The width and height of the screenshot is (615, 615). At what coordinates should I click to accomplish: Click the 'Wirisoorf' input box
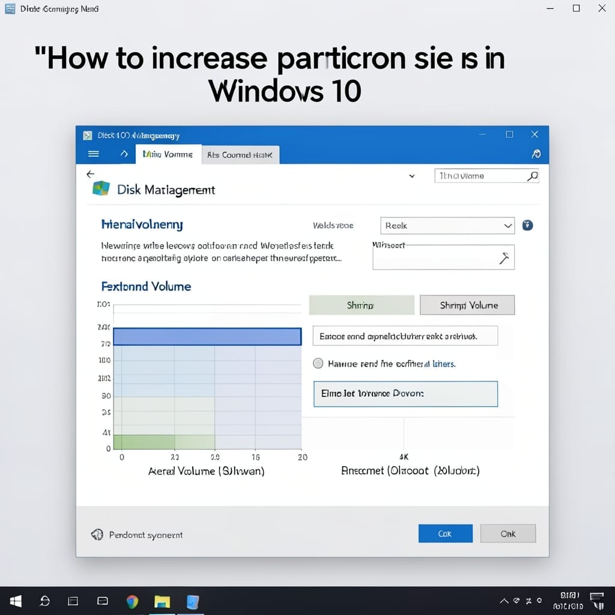coord(443,257)
